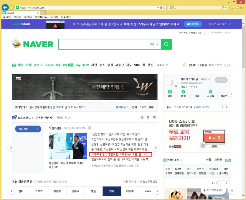Remove 전자신문 subscription with X icon

point(90,128)
